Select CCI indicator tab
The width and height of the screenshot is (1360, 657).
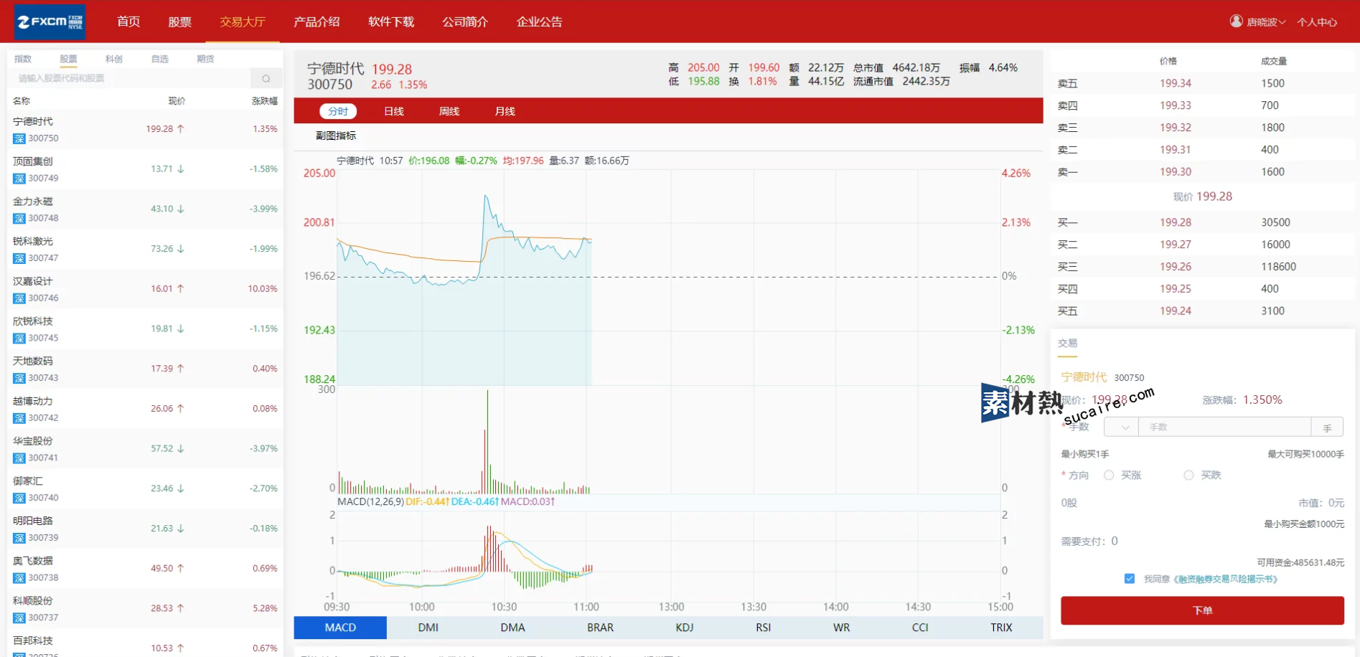[920, 628]
